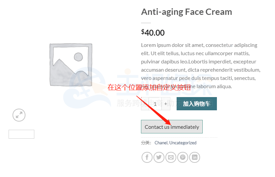
Task: Increase quantity with the plus button
Action: [166, 104]
